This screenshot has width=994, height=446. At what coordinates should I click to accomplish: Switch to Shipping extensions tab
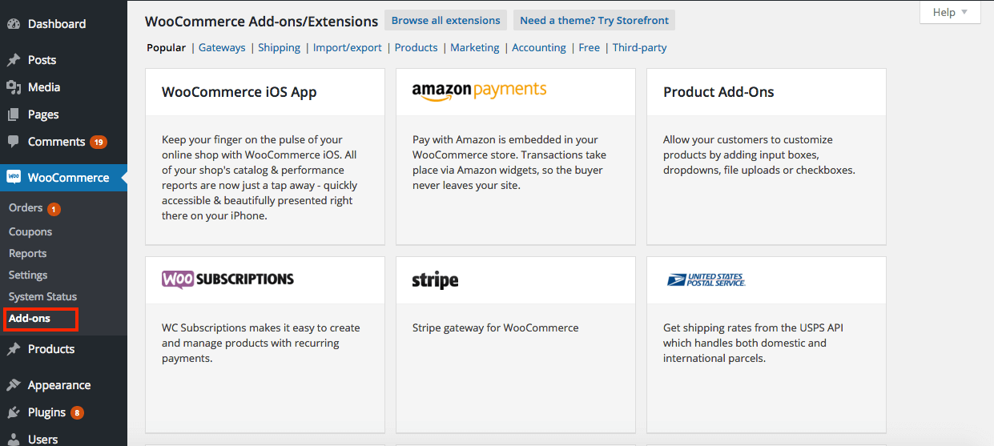click(x=279, y=47)
